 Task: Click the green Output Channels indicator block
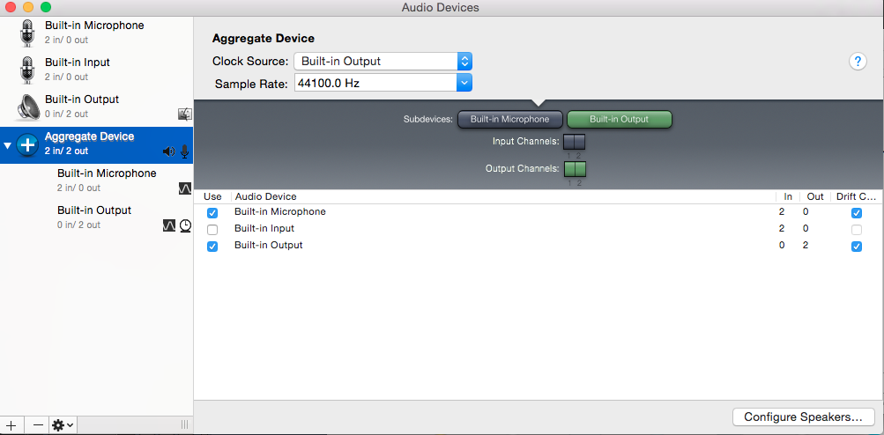coord(575,168)
